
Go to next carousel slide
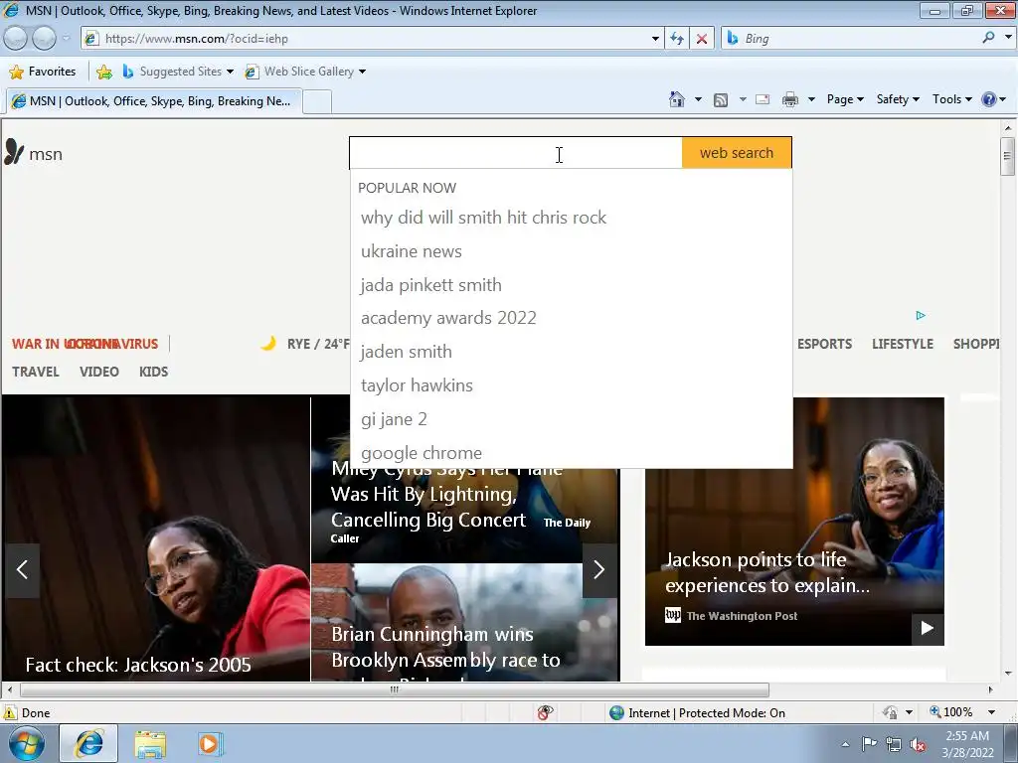click(x=599, y=569)
